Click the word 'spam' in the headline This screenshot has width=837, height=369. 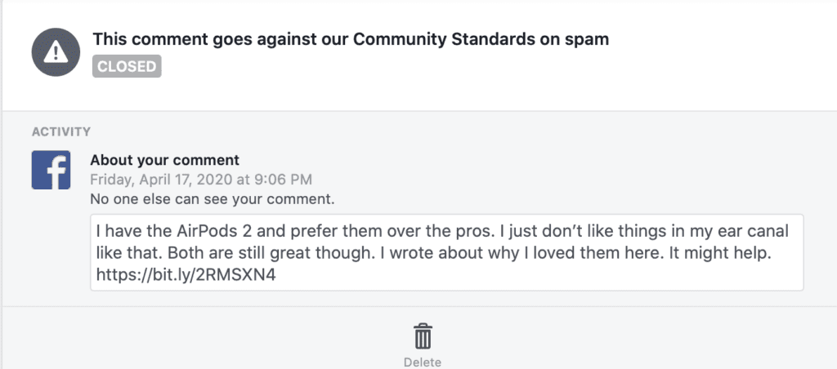(x=586, y=39)
